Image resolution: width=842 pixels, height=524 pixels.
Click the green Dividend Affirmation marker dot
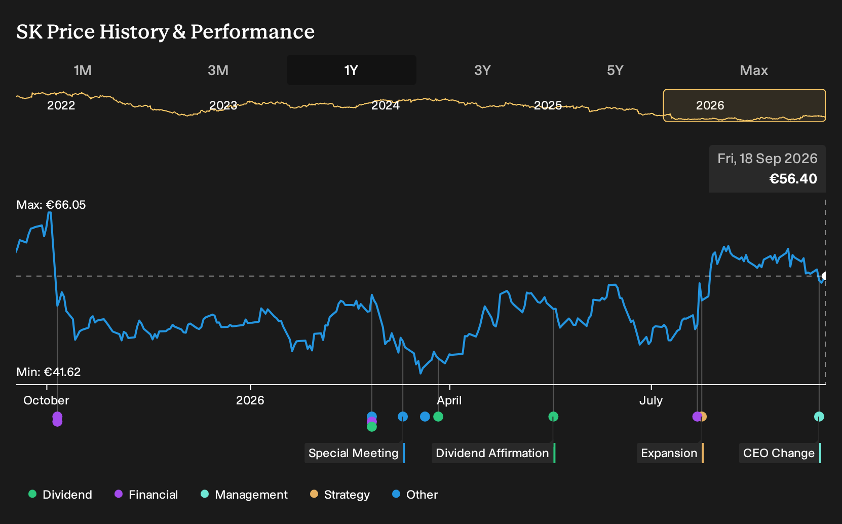pyautogui.click(x=553, y=417)
